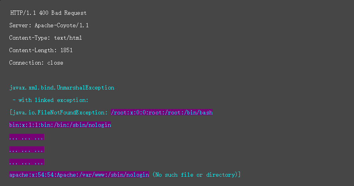Click the 400 Bad Request status

tap(63, 13)
